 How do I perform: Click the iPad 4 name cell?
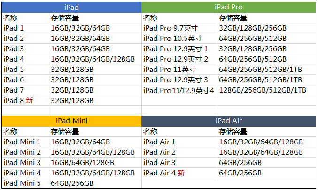pyautogui.click(x=25, y=59)
